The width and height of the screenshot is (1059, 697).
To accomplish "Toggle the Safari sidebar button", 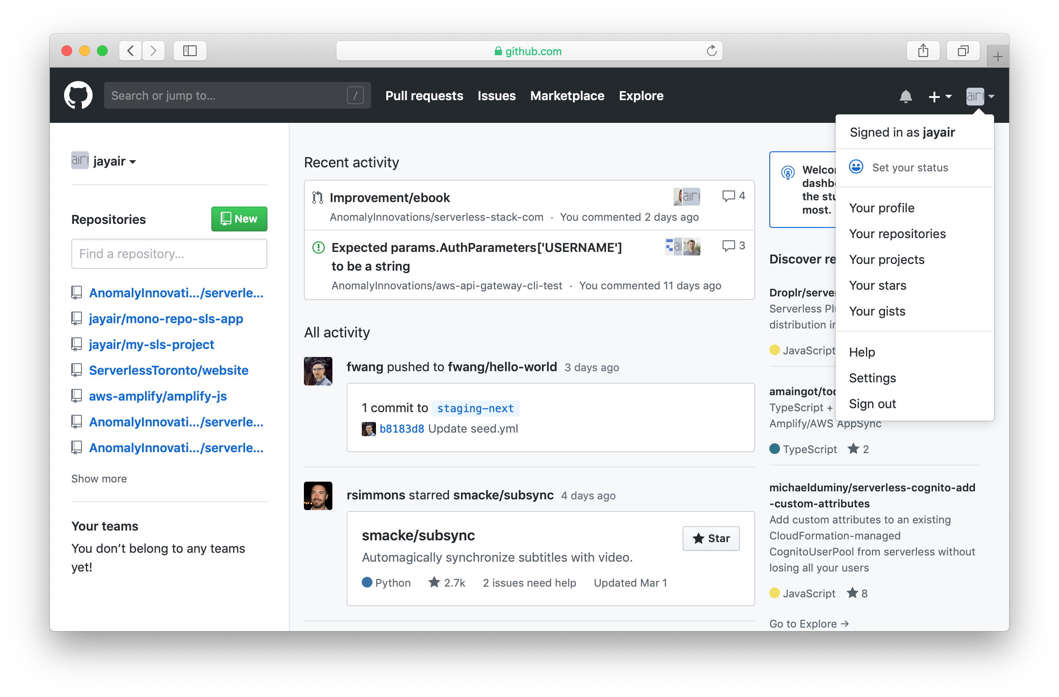I will tap(190, 51).
